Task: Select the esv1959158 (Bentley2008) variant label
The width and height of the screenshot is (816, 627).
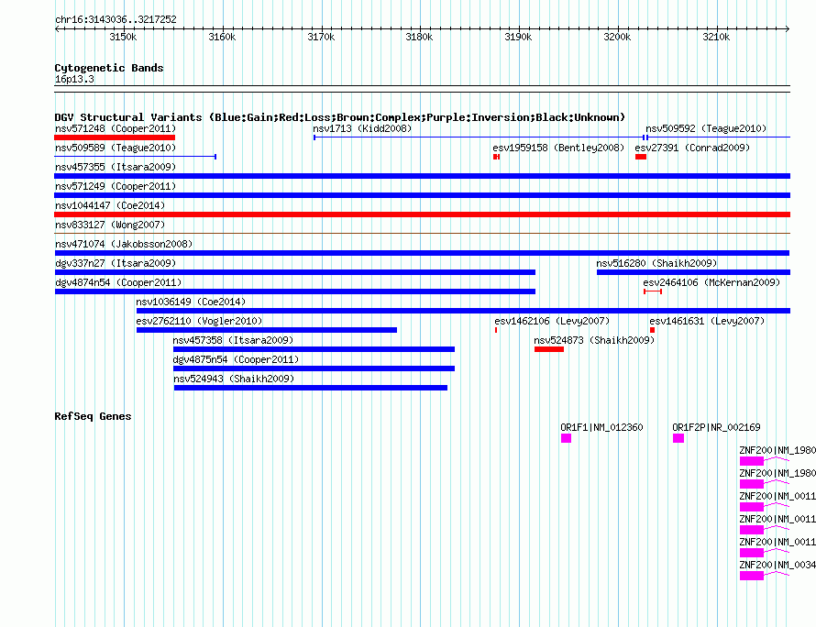Action: click(558, 148)
